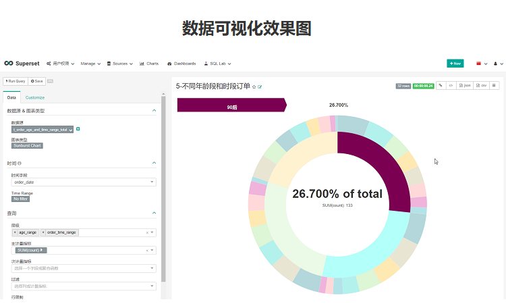This screenshot has height=304, width=506.
Task: Click the SUM(count): 133 label
Action: [337, 205]
